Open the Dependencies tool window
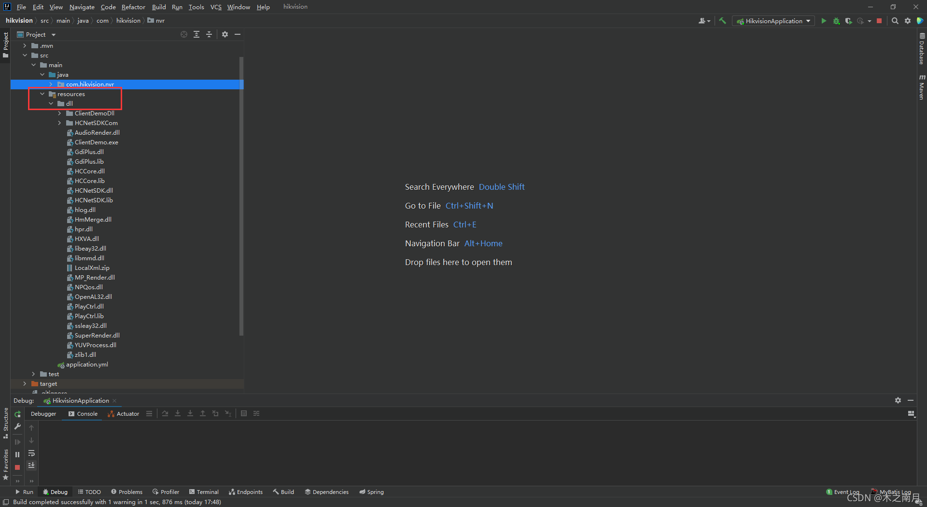Viewport: 927px width, 507px height. pos(326,492)
